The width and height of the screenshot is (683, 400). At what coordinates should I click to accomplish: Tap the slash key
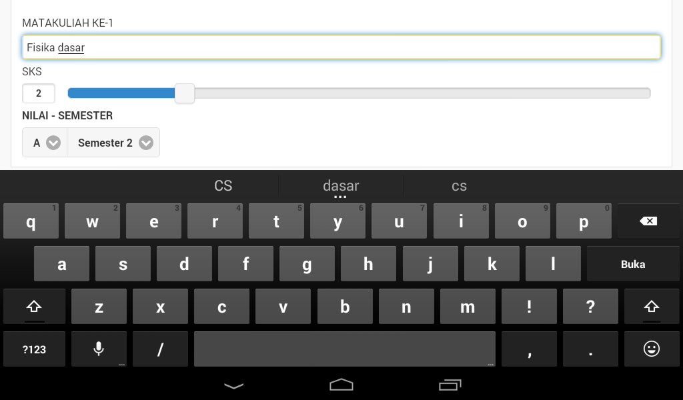[160, 349]
